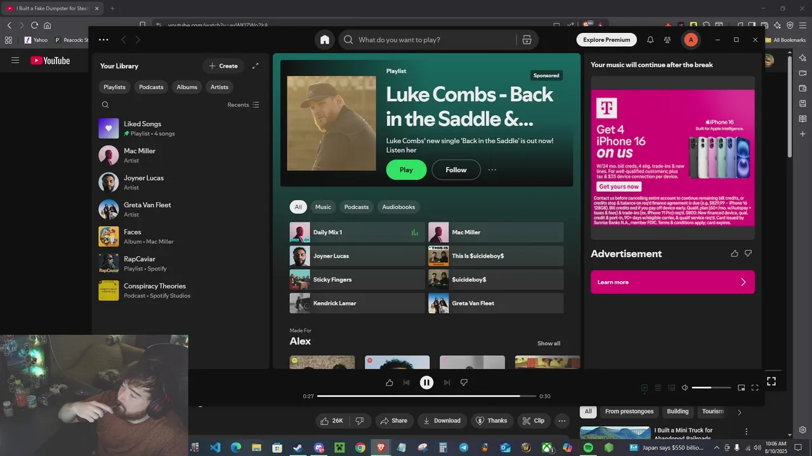Pause Spotify playback
Viewport: 812px width, 456px height.
click(x=426, y=383)
